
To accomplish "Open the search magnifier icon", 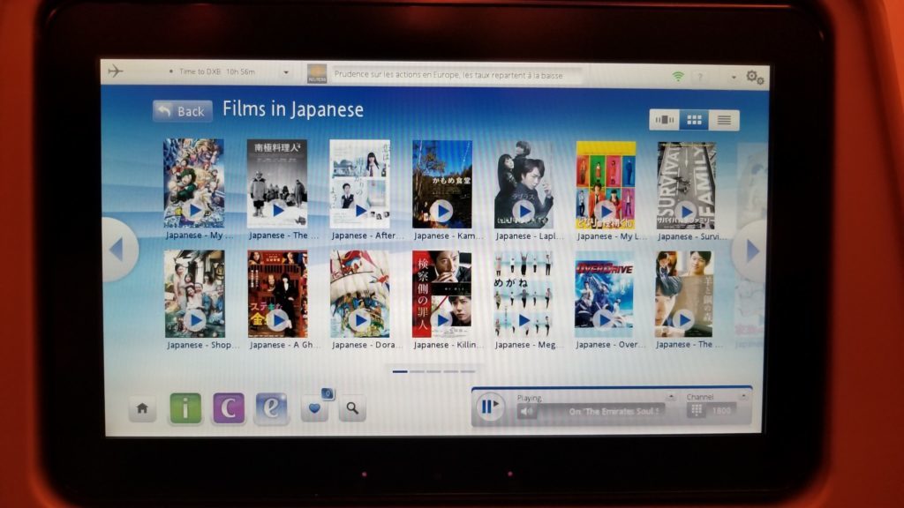I will pyautogui.click(x=352, y=408).
